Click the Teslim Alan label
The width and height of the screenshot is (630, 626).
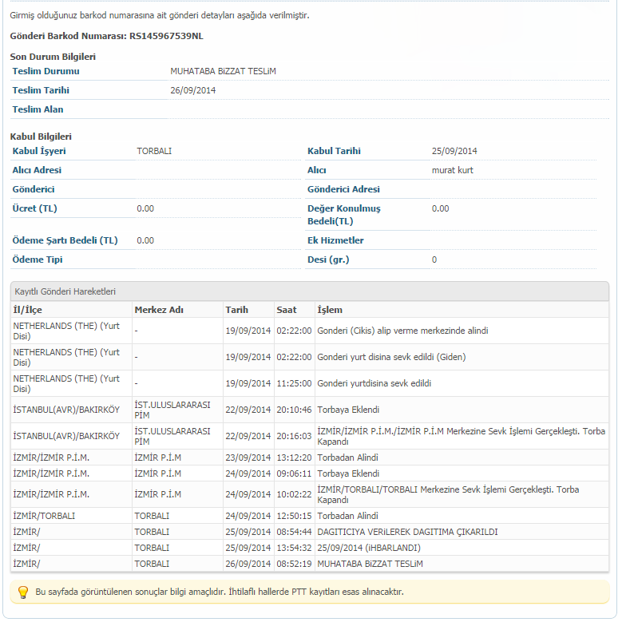click(38, 109)
